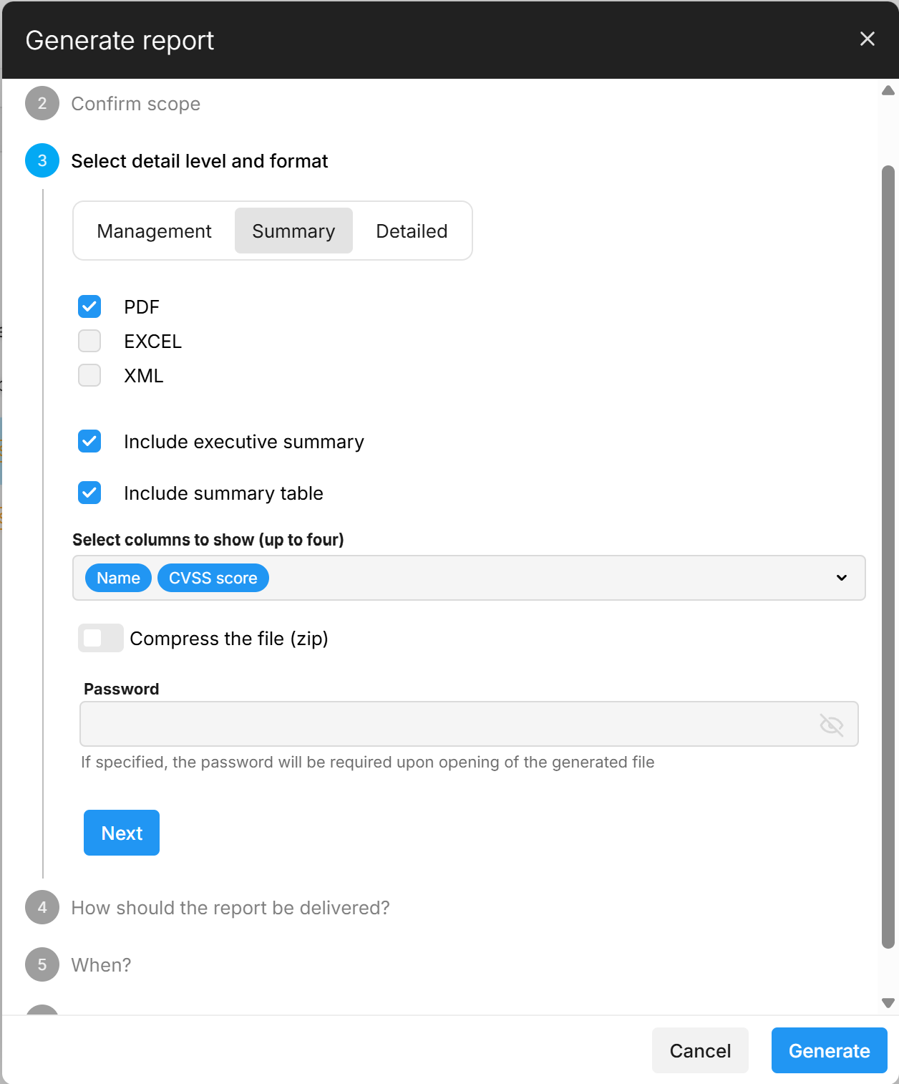Turn on Compress the file switch
Screen dimensions: 899x1084
coord(101,638)
